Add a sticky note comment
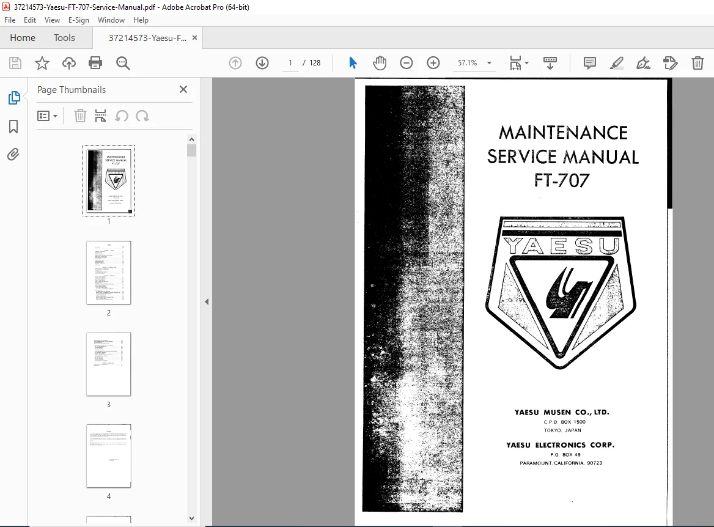Screen dimensions: 714x527 click(x=590, y=63)
